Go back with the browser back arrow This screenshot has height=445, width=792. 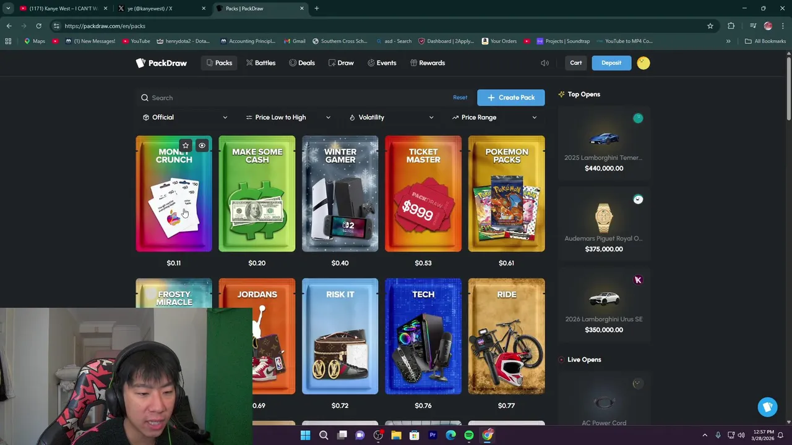(9, 26)
